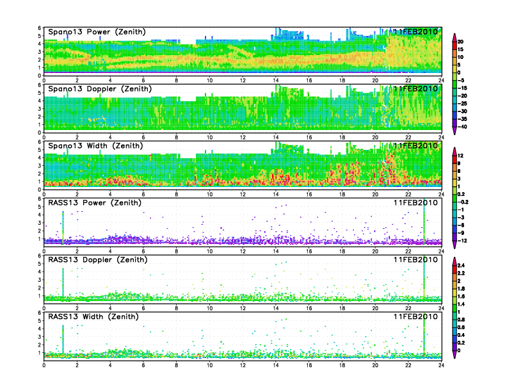Pick the red segment beside 20 on top colorbar
The image size is (507, 392).
pos(455,45)
